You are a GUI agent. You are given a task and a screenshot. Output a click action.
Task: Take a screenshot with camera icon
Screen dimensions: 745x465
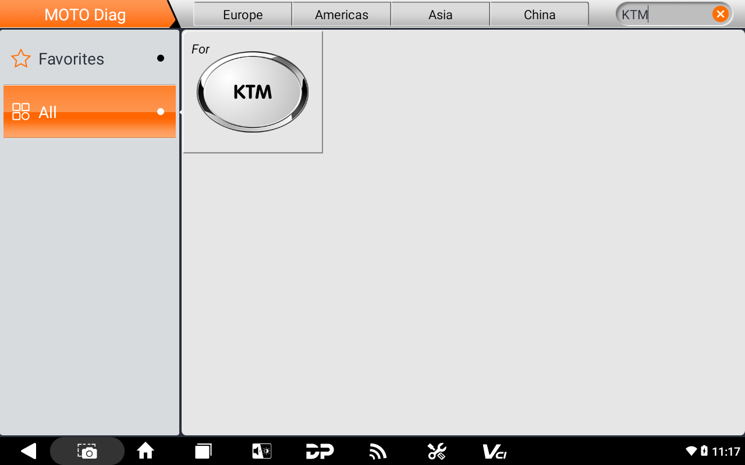click(x=87, y=451)
